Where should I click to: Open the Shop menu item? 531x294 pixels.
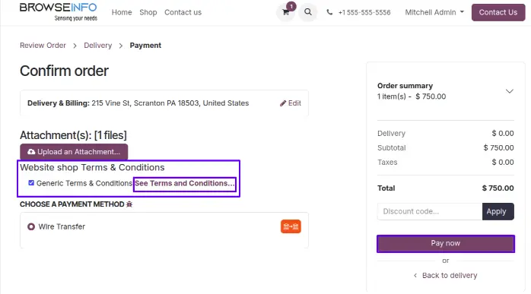click(x=148, y=12)
